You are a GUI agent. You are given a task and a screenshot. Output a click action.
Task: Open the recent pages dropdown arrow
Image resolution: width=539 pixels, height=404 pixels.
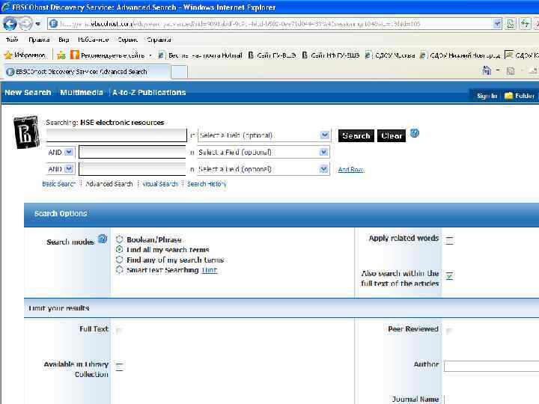38,24
